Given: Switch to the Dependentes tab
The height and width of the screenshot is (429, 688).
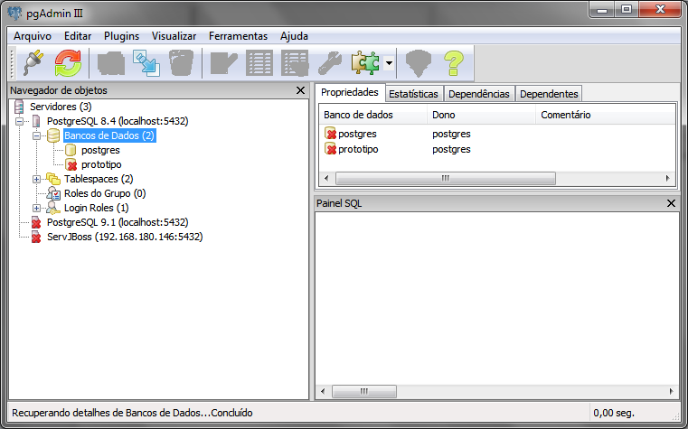Looking at the screenshot, I should [x=549, y=94].
